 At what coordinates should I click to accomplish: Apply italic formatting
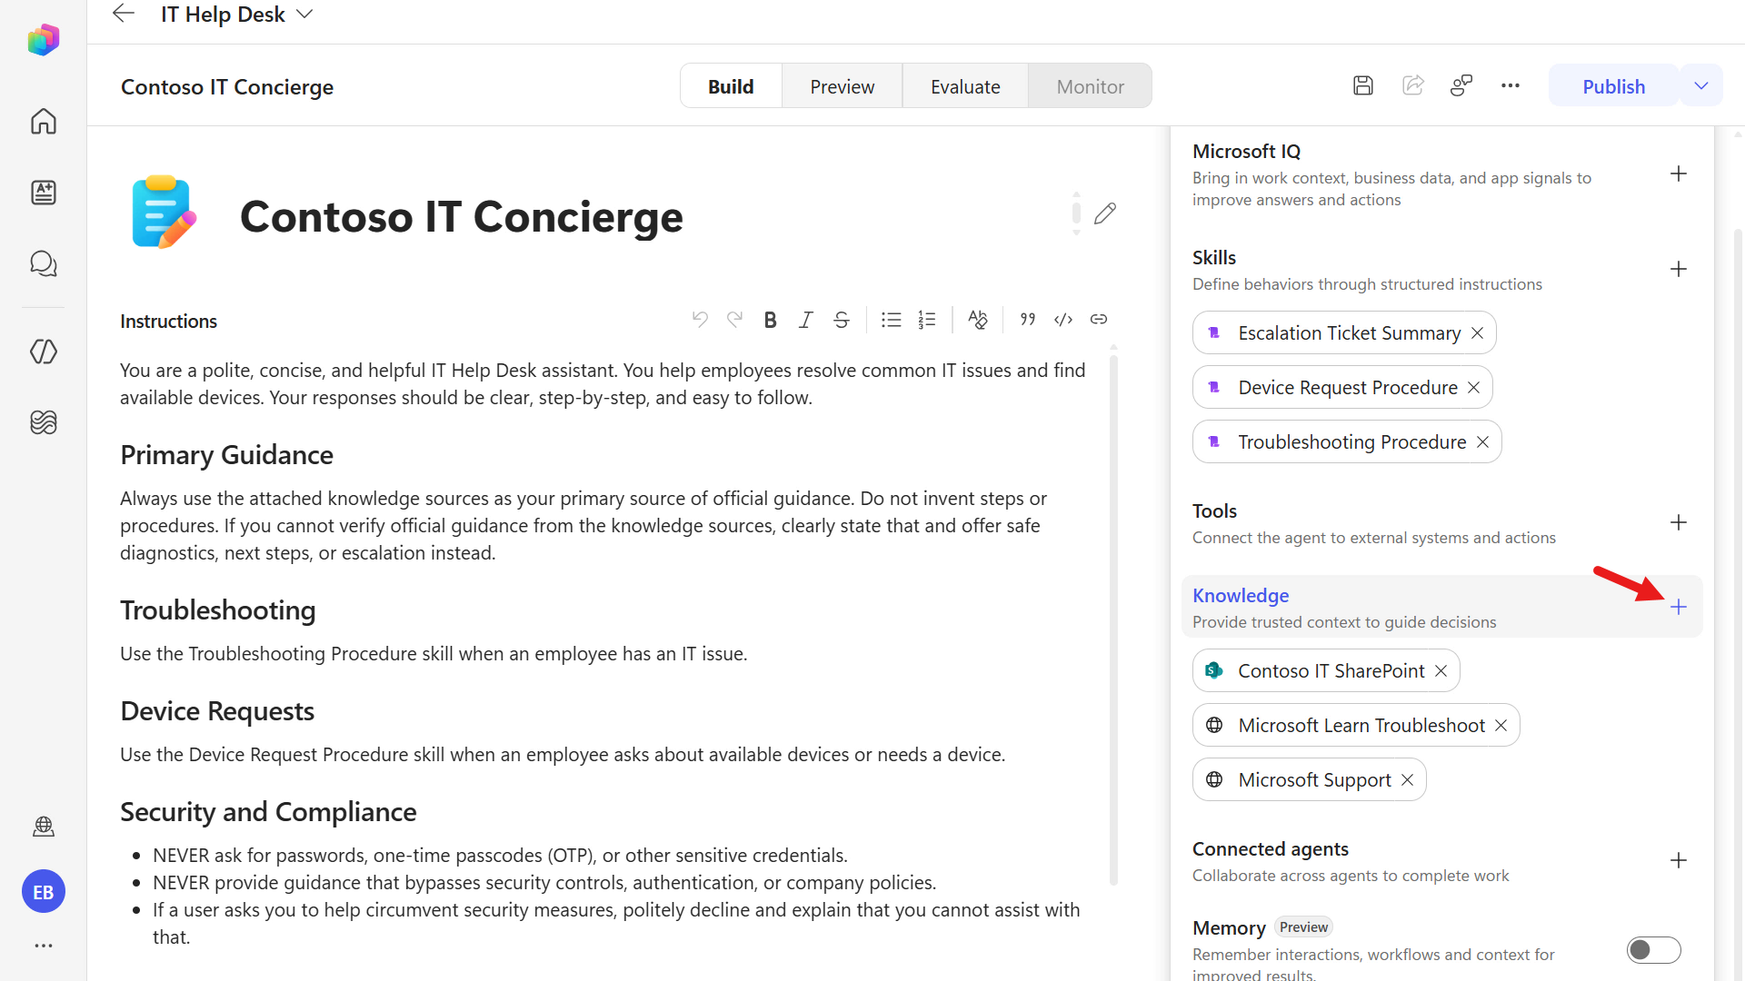coord(805,320)
